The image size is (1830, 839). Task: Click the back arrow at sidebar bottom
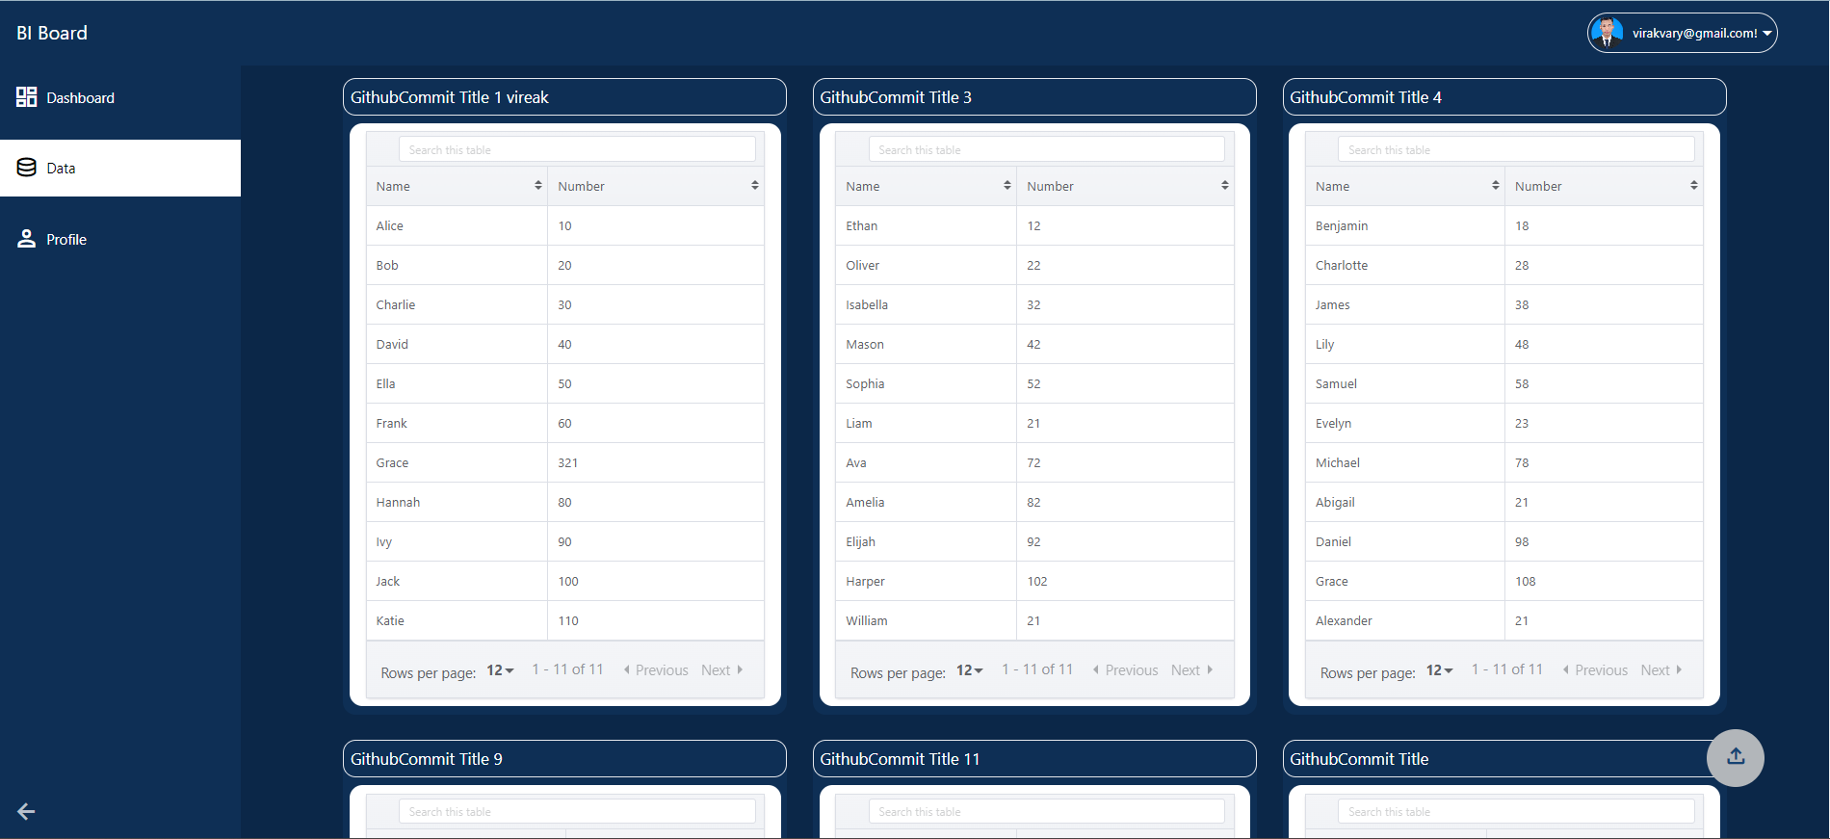pyautogui.click(x=26, y=812)
